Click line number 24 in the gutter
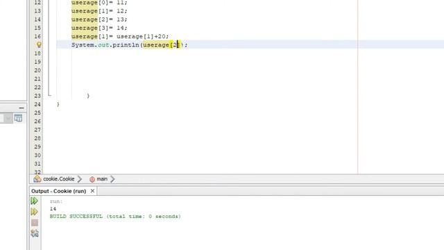 pyautogui.click(x=37, y=104)
